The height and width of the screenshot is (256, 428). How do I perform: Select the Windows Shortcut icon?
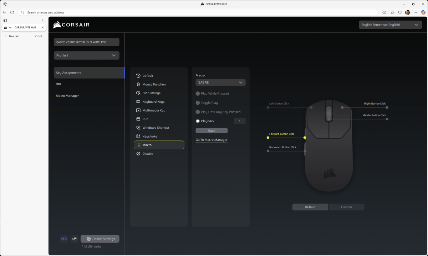(138, 128)
